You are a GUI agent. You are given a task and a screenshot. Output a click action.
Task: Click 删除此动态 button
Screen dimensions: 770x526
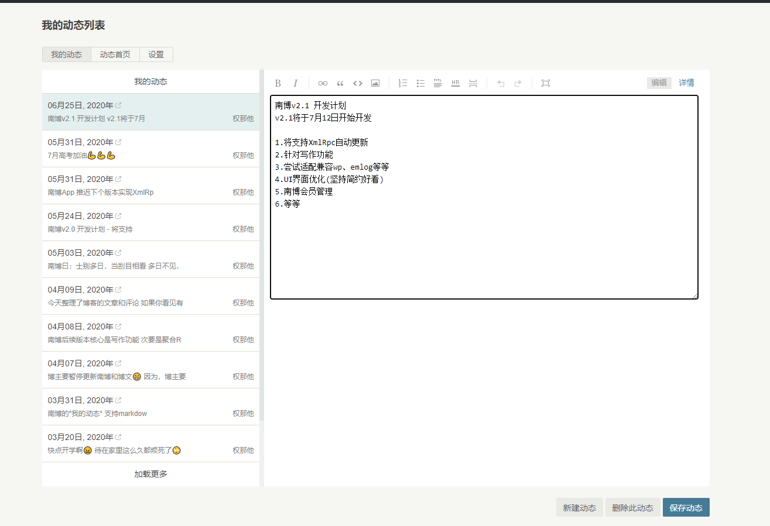coord(633,508)
